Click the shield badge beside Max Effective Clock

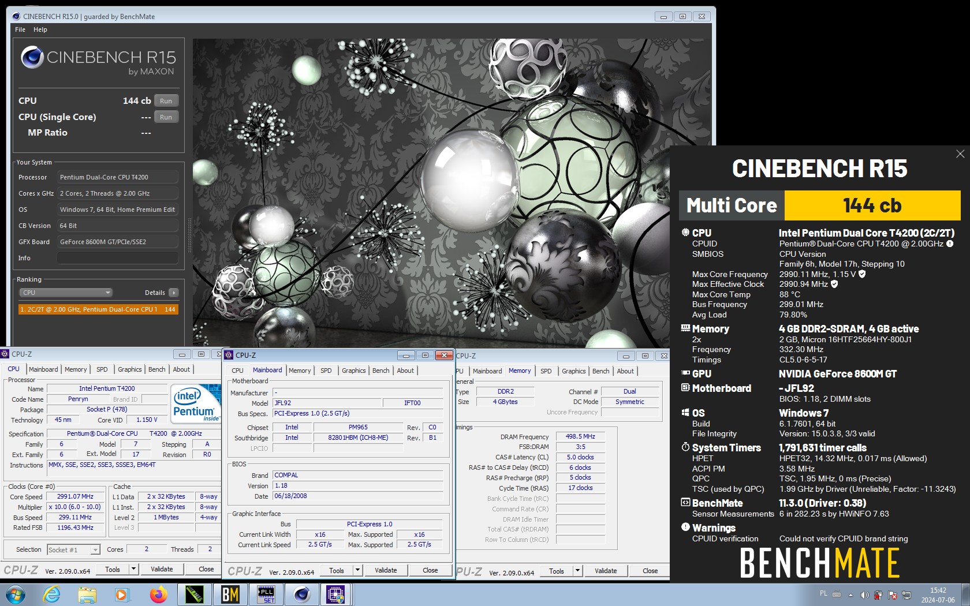(x=834, y=284)
